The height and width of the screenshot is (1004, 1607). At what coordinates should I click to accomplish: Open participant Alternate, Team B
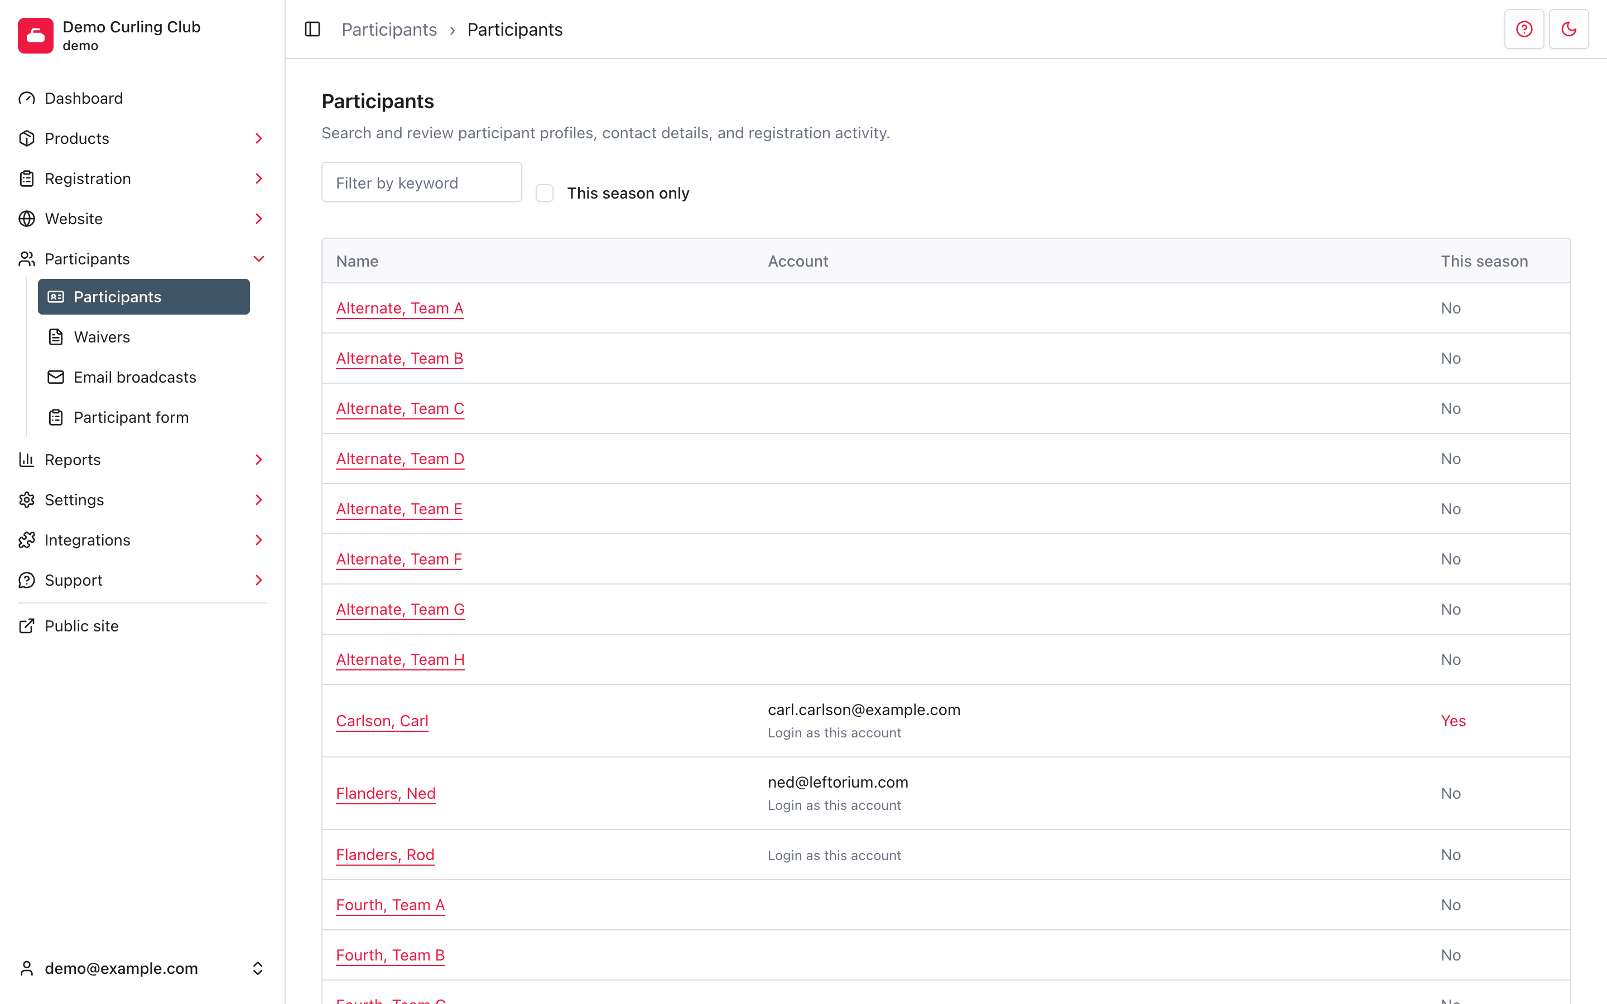pos(400,358)
